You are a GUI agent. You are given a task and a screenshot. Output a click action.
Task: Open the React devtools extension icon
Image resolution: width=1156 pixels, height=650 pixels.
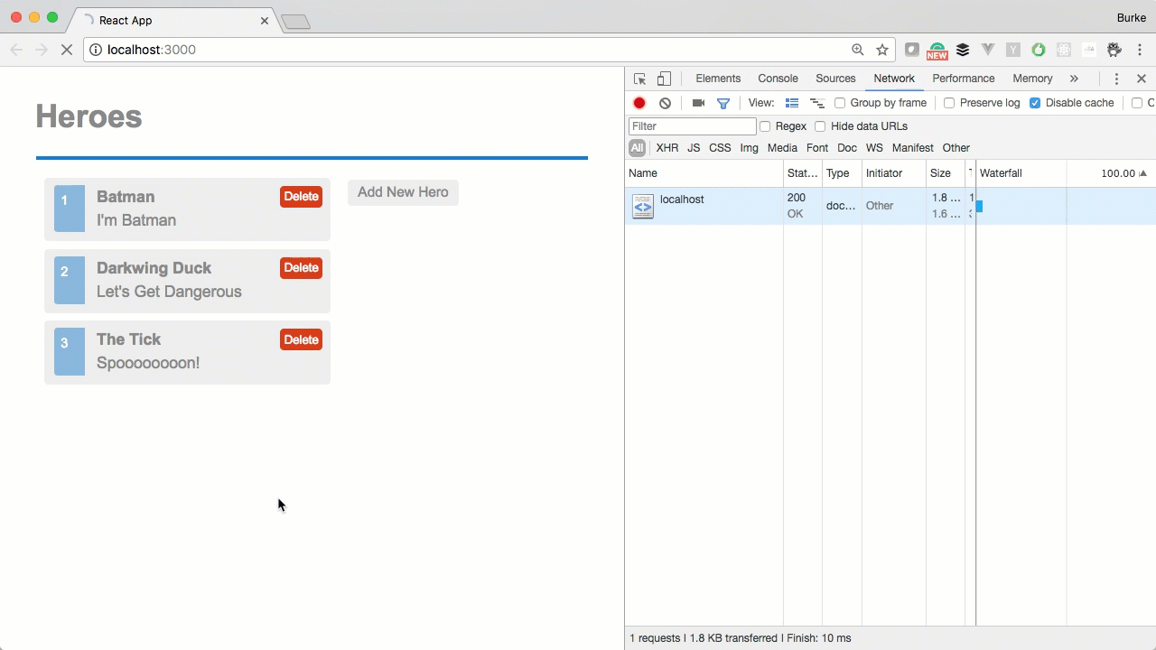(1064, 50)
